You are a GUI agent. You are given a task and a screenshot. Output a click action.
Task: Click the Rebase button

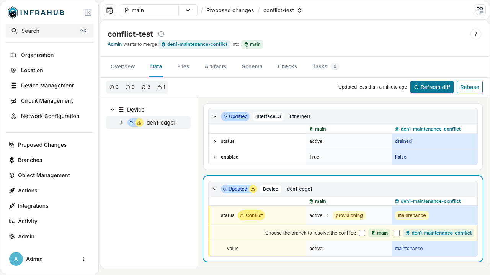coord(469,87)
